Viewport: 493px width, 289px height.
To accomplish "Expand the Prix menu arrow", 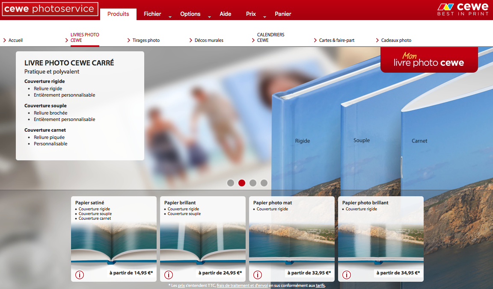I will [x=265, y=17].
